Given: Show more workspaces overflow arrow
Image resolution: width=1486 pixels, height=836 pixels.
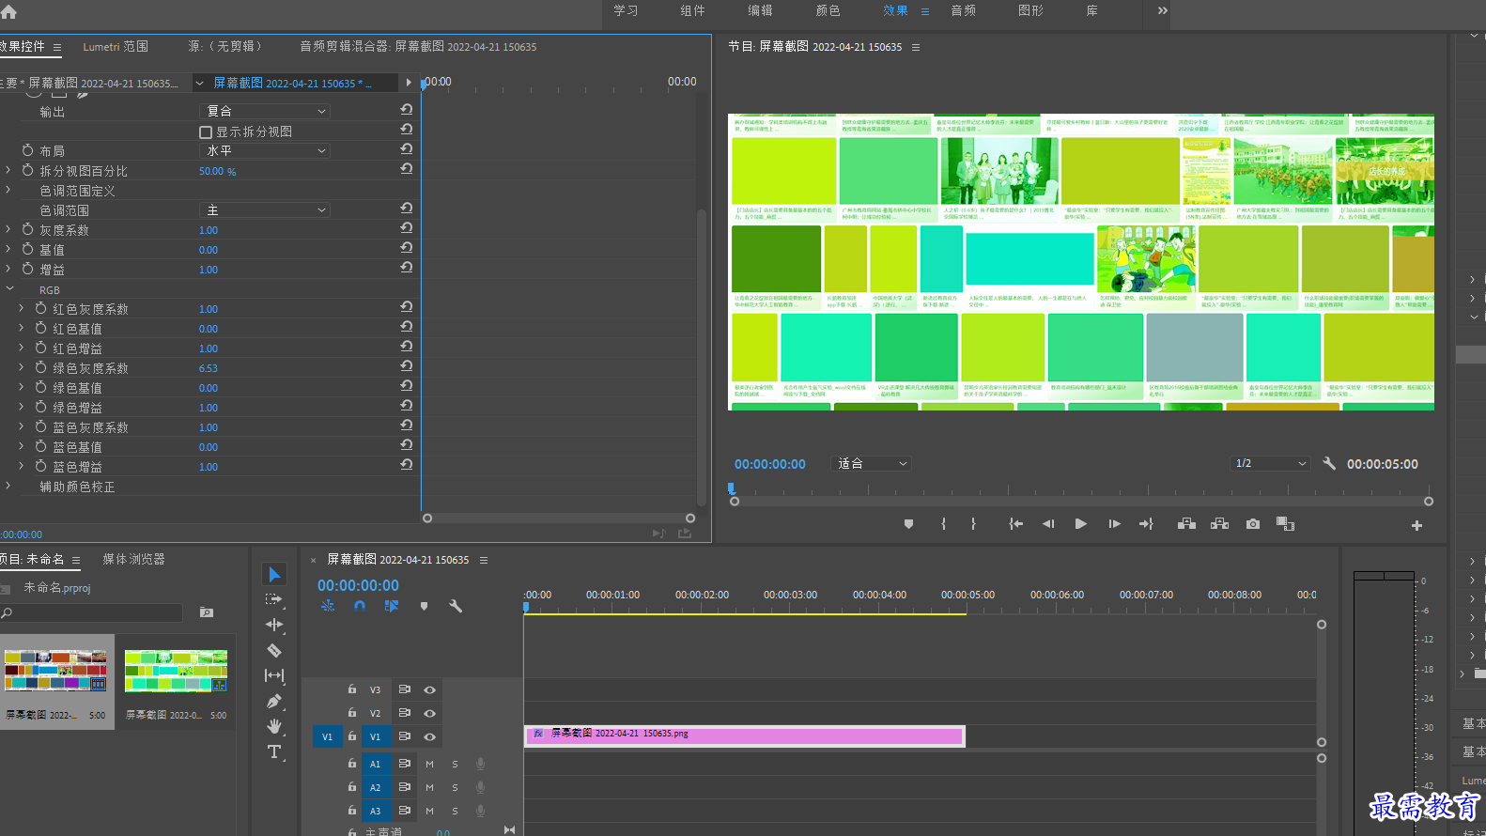Looking at the screenshot, I should 1163,10.
